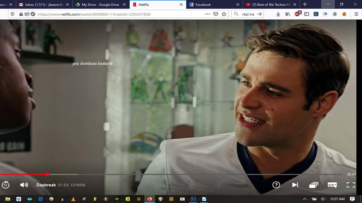Open the tracking protection shield icon
The height and width of the screenshot is (203, 362).
[x=12, y=14]
